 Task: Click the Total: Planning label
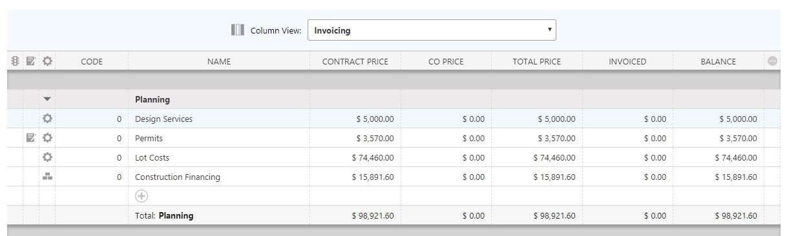click(x=164, y=216)
